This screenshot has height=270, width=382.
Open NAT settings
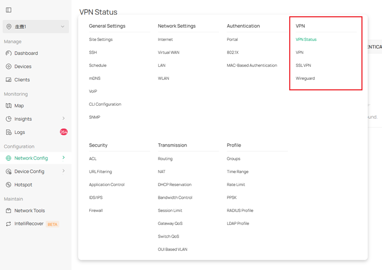pyautogui.click(x=161, y=172)
